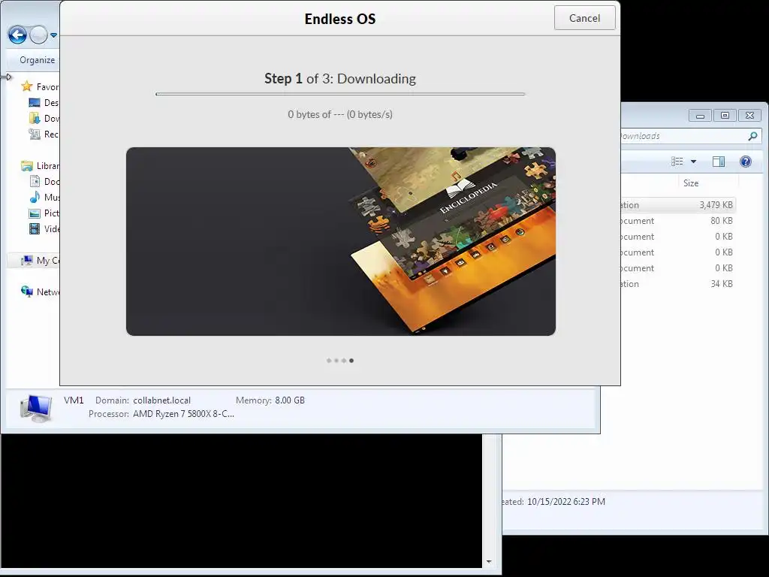The width and height of the screenshot is (769, 577).
Task: Click the collabnet.local domain value
Action: [x=162, y=400]
